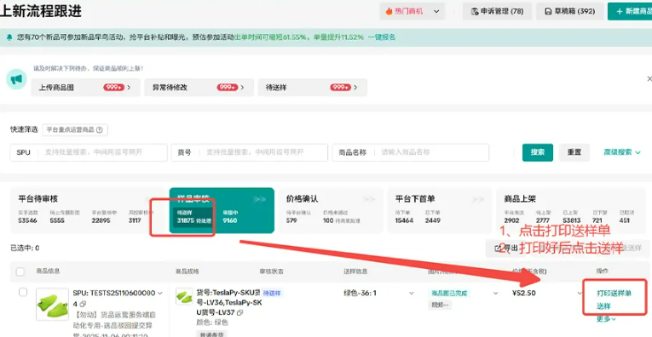Focus the SPU search input field
Image resolution: width=652 pixels, height=337 pixels.
click(x=89, y=152)
